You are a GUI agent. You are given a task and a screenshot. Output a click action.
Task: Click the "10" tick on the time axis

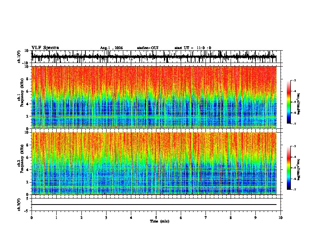pos(280,218)
